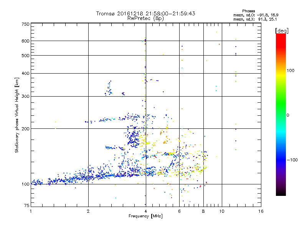Click the 8 tick label on frequency axis

pos(203,211)
